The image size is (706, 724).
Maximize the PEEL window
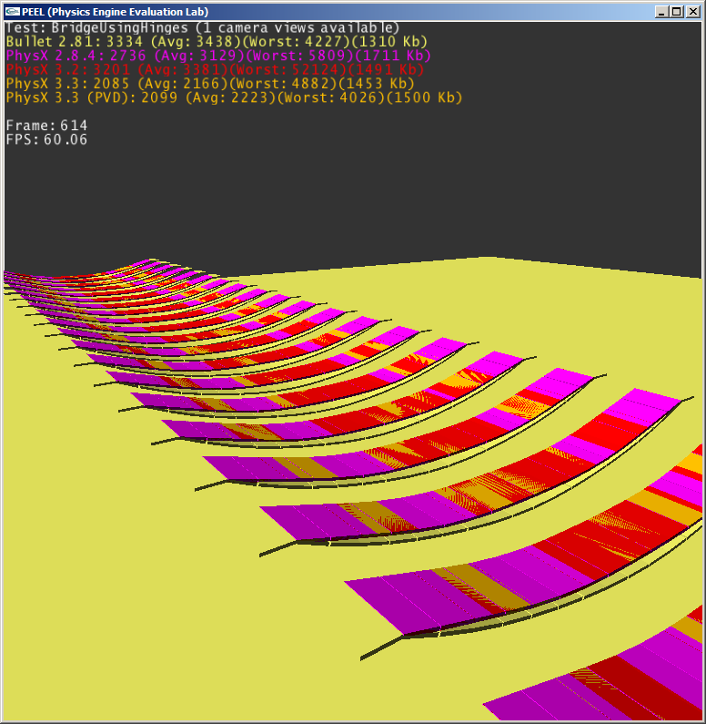677,12
